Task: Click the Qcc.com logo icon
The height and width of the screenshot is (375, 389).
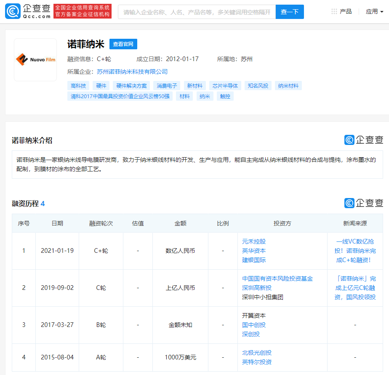Action: (13, 11)
